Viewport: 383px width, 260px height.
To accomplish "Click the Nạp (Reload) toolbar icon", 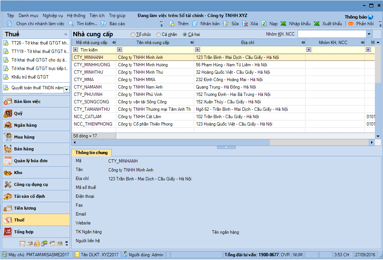I will click(x=264, y=24).
